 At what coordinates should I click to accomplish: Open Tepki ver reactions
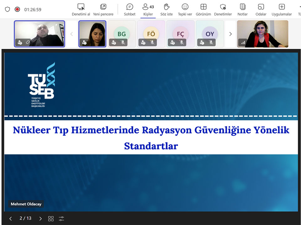(185, 7)
